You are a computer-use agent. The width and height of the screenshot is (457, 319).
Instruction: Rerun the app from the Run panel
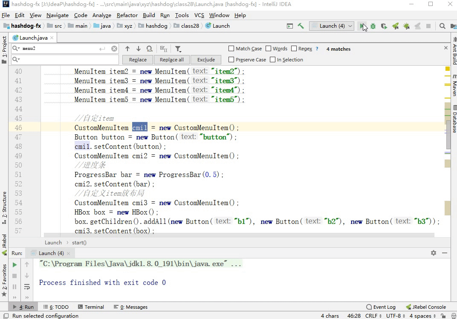[14, 264]
